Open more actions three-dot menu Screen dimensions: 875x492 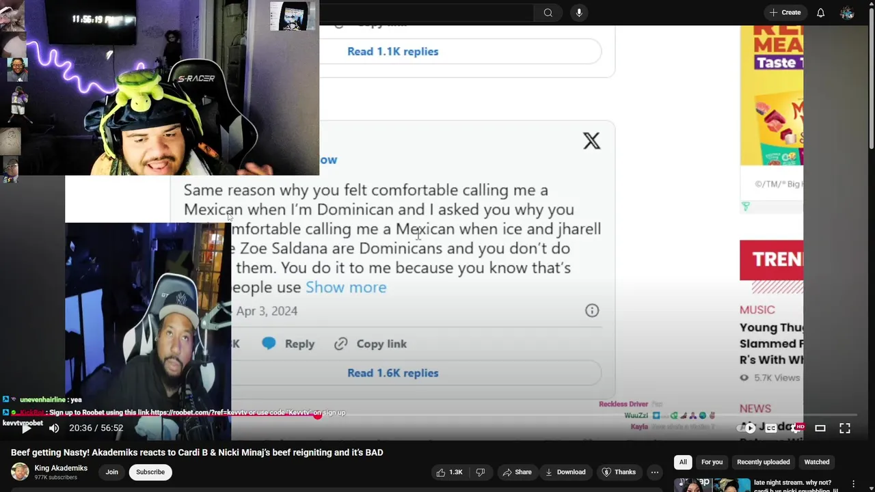point(655,472)
